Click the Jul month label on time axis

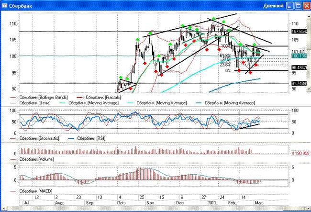coord(26,203)
